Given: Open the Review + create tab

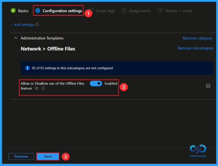Looking at the screenshot, I should (x=179, y=11).
